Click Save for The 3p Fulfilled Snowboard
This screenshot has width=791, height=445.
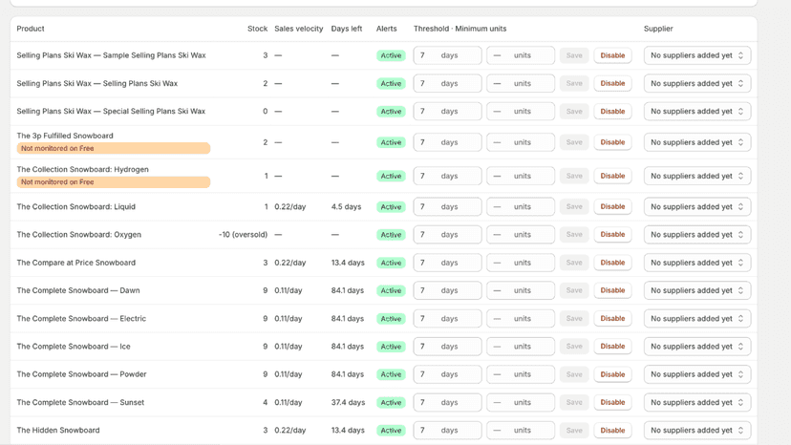(574, 142)
